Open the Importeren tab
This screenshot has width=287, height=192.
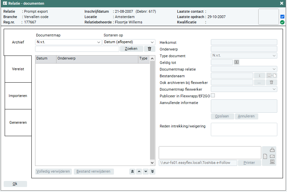coord(18,96)
